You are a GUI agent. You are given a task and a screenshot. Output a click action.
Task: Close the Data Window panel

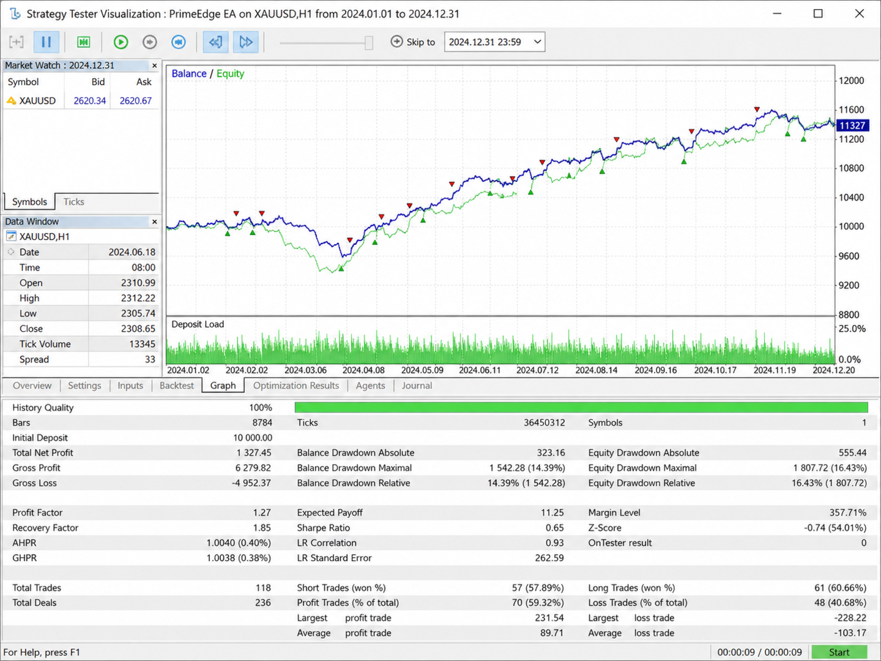(x=154, y=222)
